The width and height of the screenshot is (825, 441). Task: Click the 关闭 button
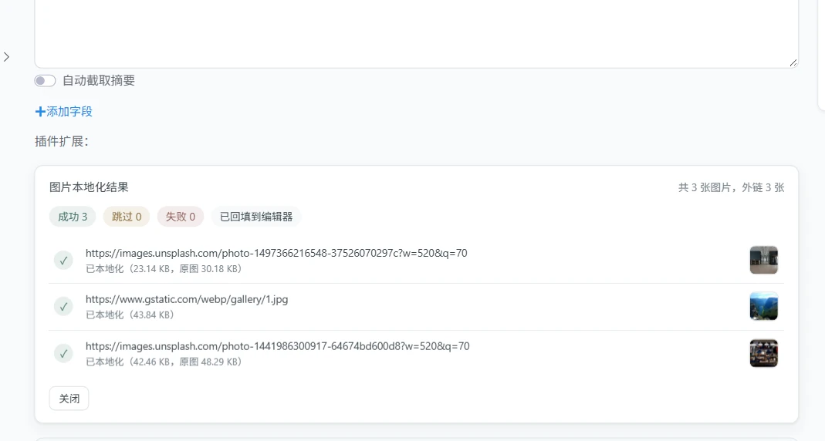(x=69, y=399)
